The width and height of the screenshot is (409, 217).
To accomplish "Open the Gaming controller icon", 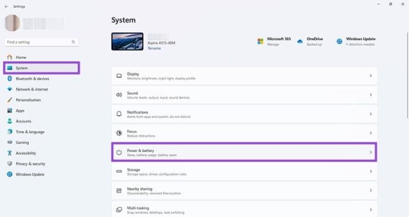I will click(x=10, y=142).
